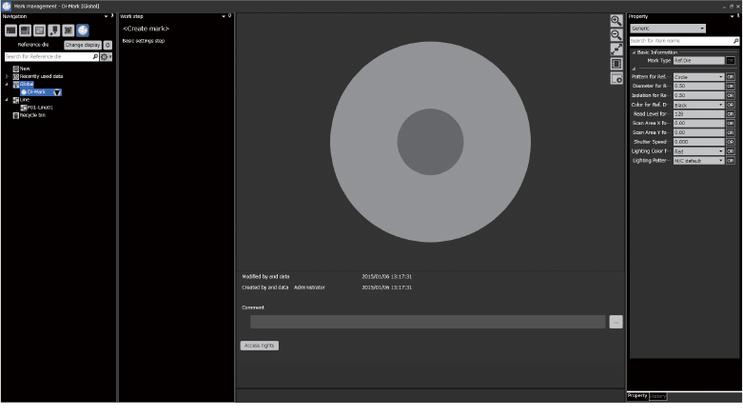Click the grid-layout Navigation toolbar icon
Image resolution: width=743 pixels, height=417 pixels.
tap(25, 30)
